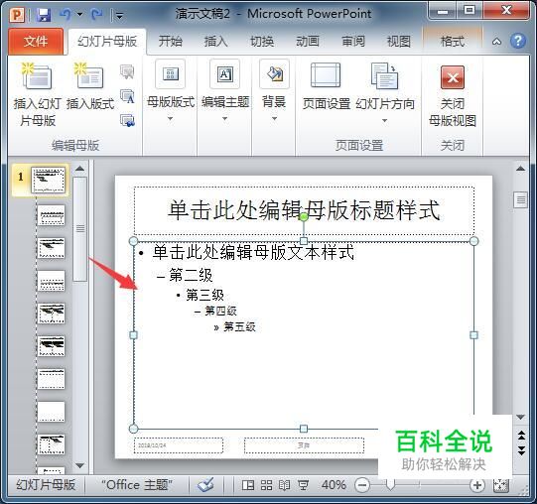Switch to the 动画 (Animations) tab

click(x=308, y=42)
